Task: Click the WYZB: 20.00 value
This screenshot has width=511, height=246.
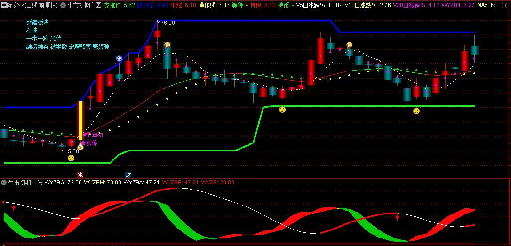Action: 218,183
